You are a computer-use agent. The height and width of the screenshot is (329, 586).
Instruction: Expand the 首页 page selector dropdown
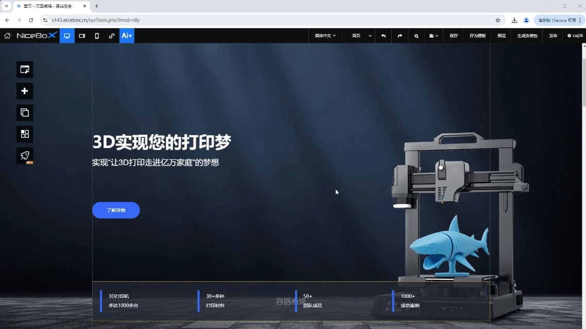coord(359,36)
